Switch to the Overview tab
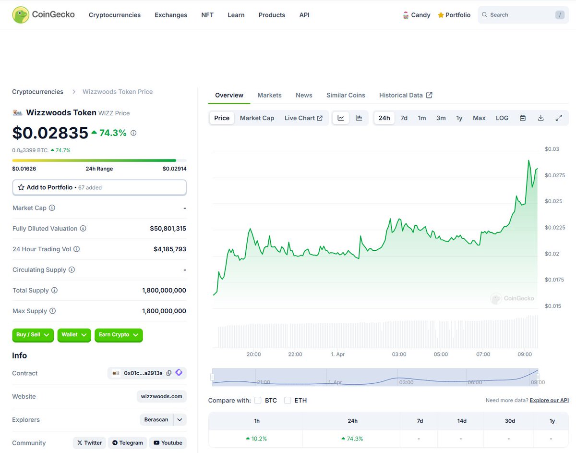This screenshot has width=576, height=453. click(229, 95)
